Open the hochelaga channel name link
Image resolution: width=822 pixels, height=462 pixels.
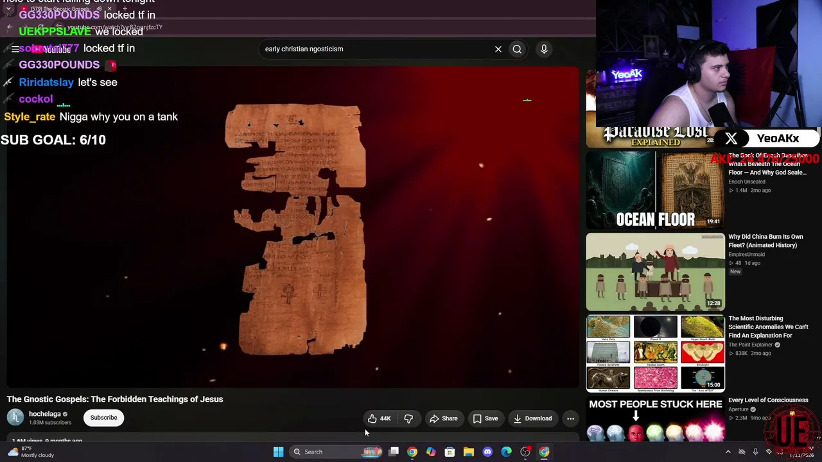[44, 414]
